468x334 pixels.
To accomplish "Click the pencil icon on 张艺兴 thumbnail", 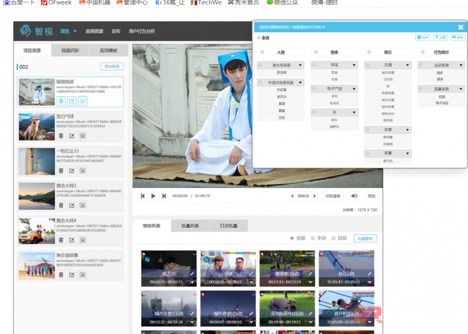I will point(192,273).
